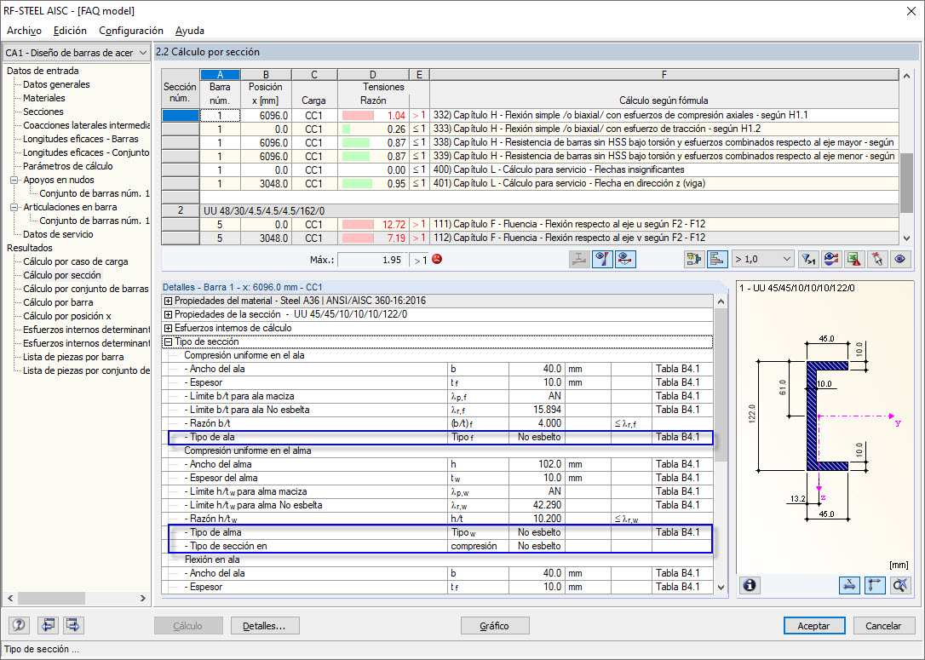Open the 'CA1 - Diseño de barras de acer' case dropdown
The image size is (925, 660).
point(76,53)
